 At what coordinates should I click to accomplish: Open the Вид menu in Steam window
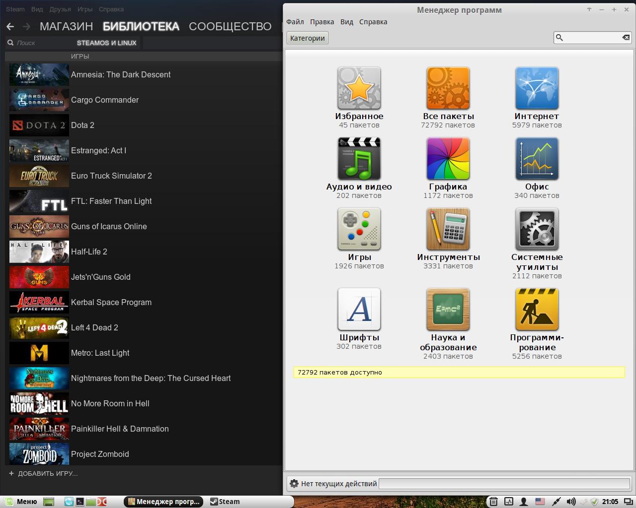pos(37,9)
